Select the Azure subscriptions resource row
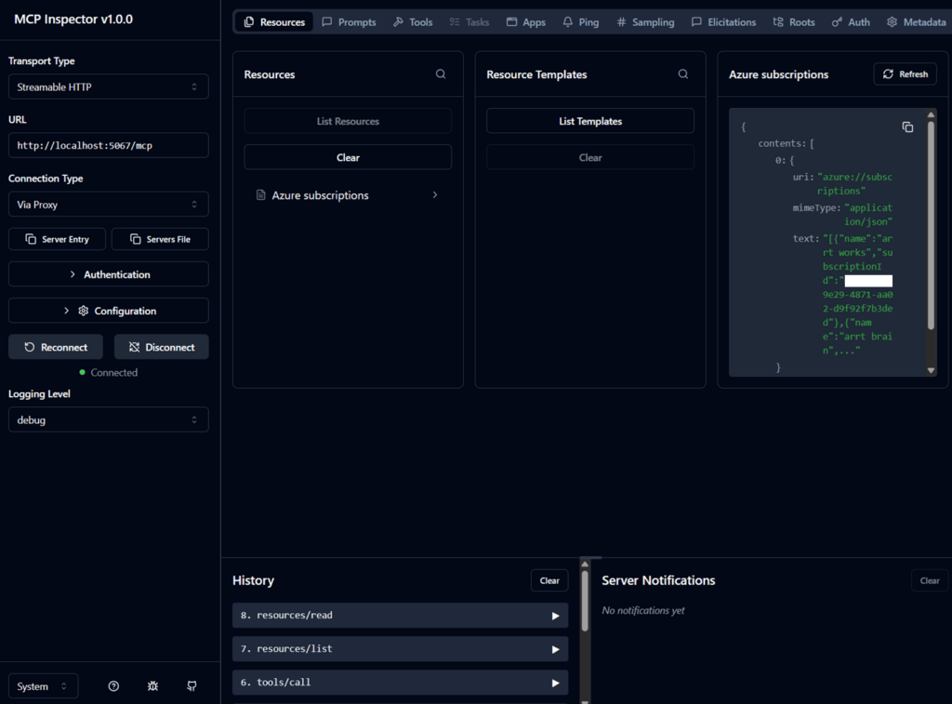Screen dimensions: 952x704 point(348,195)
